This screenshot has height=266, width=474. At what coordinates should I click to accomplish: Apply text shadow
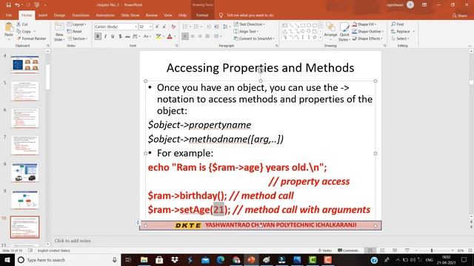(120, 36)
